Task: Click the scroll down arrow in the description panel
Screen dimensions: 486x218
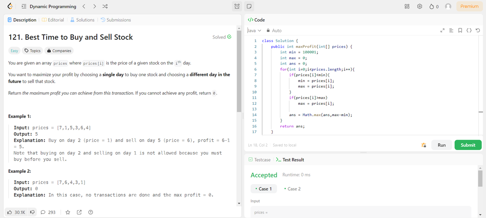Action: [240, 203]
